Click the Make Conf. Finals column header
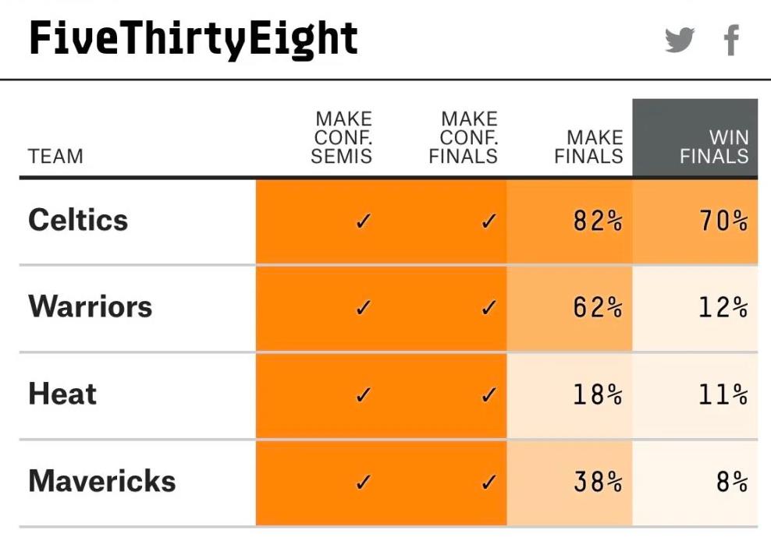This screenshot has width=771, height=541. (464, 137)
